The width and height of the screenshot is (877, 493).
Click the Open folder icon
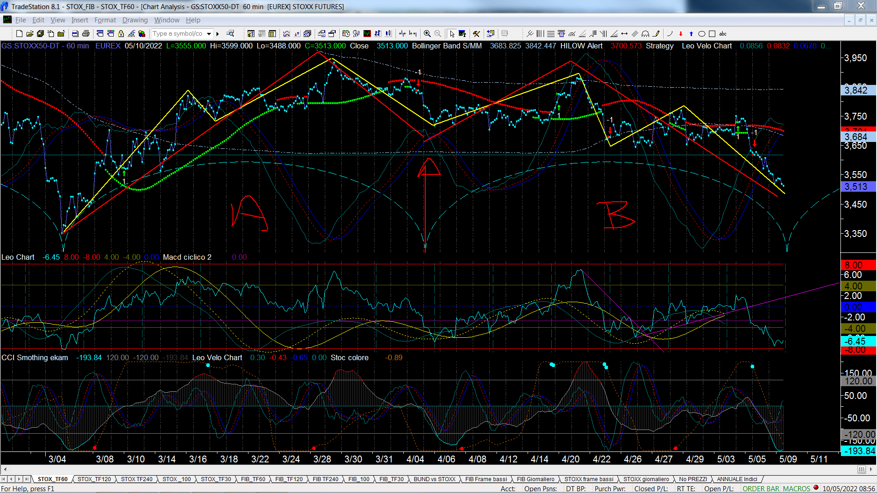click(30, 33)
